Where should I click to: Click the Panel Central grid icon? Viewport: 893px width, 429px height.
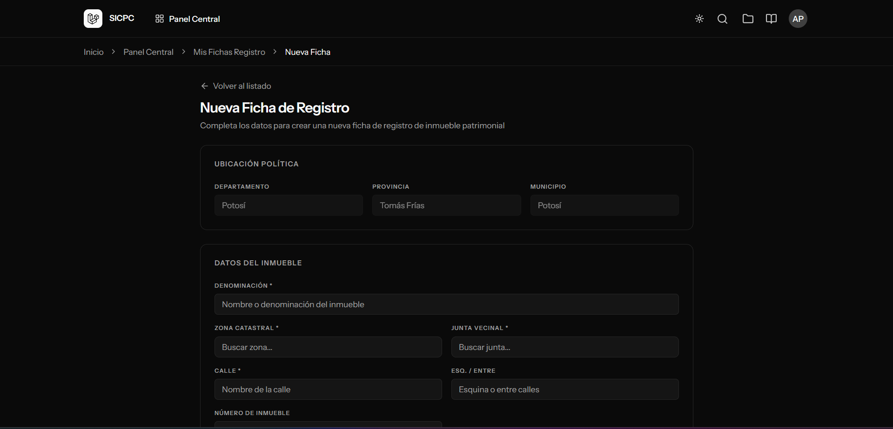point(160,19)
